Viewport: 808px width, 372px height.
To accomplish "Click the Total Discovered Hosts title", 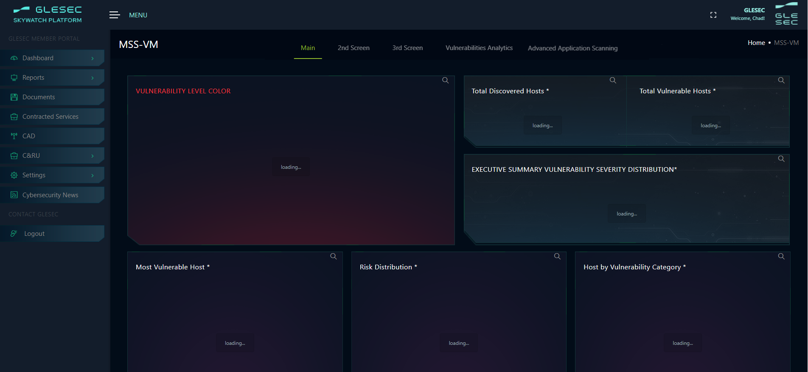I will coord(510,91).
